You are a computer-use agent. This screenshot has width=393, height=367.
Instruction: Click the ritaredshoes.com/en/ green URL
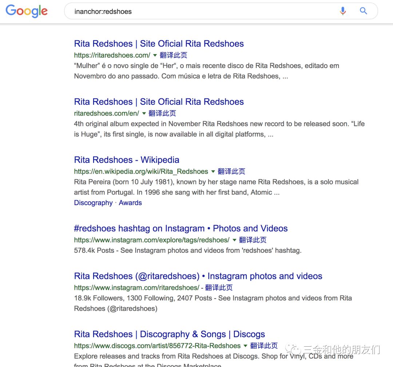(x=107, y=113)
